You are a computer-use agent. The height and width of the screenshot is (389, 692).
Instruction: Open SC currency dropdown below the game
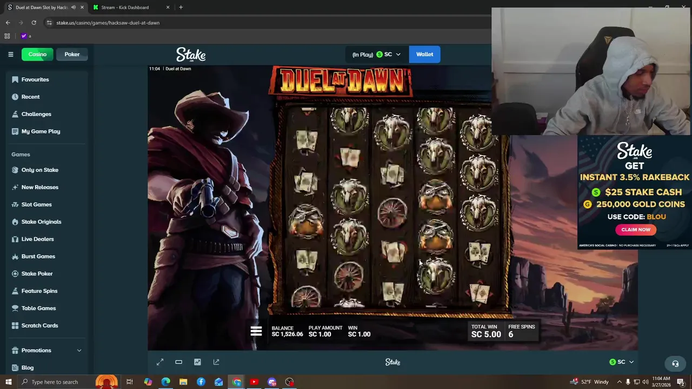click(621, 362)
